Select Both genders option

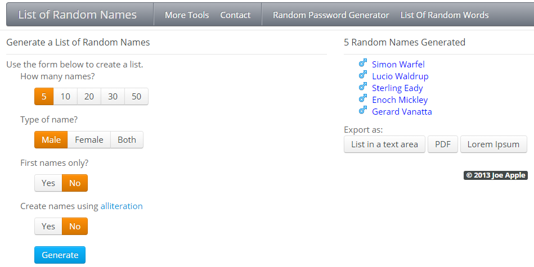coord(127,140)
